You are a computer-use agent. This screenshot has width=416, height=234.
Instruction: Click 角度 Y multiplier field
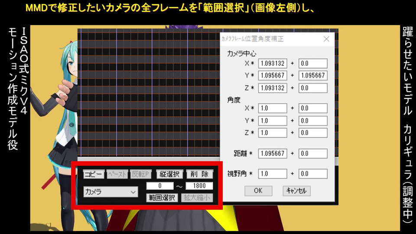click(x=273, y=121)
